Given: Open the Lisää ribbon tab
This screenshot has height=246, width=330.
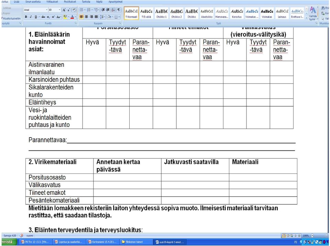Looking at the screenshot, I should [16, 2].
